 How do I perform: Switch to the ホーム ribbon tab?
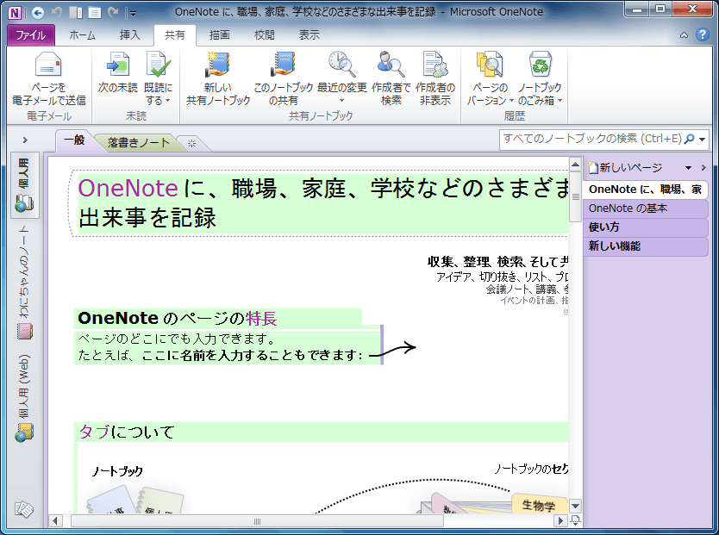pyautogui.click(x=82, y=34)
